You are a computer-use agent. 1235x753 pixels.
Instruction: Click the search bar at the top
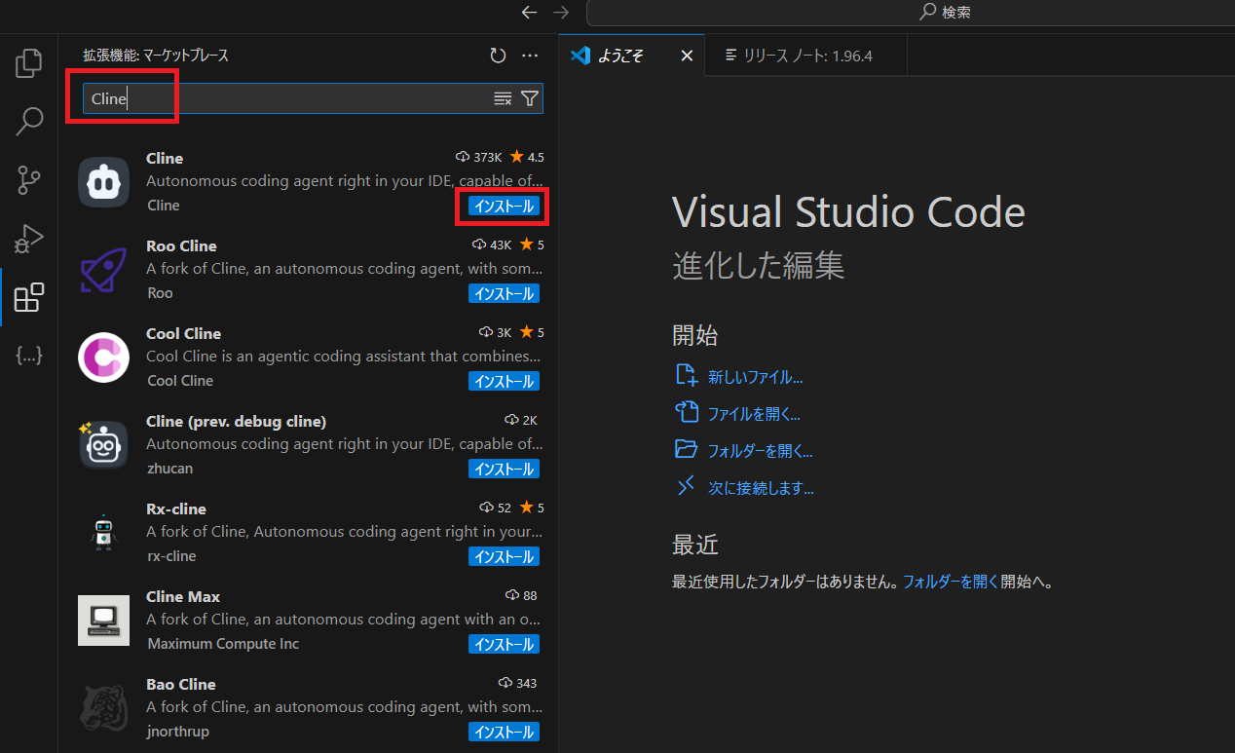[x=911, y=12]
